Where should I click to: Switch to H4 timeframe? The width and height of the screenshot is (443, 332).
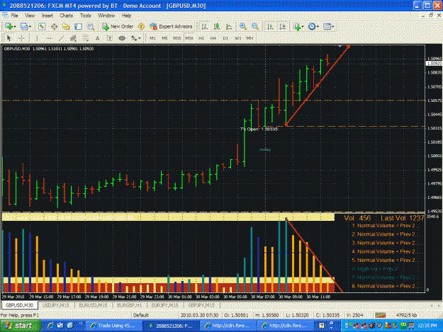point(213,38)
